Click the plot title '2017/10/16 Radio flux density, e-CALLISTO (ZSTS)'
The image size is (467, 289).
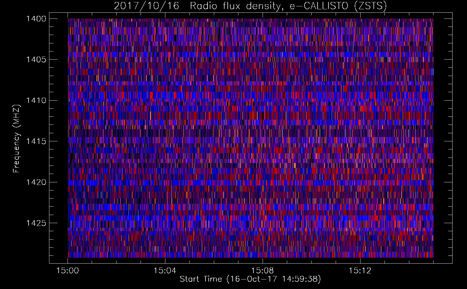click(250, 6)
